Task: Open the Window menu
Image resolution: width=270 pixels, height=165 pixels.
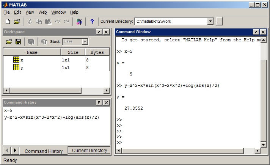Action: click(58, 12)
